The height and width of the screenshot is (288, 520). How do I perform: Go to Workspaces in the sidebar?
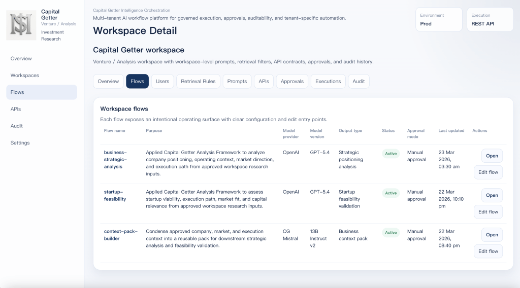point(25,76)
